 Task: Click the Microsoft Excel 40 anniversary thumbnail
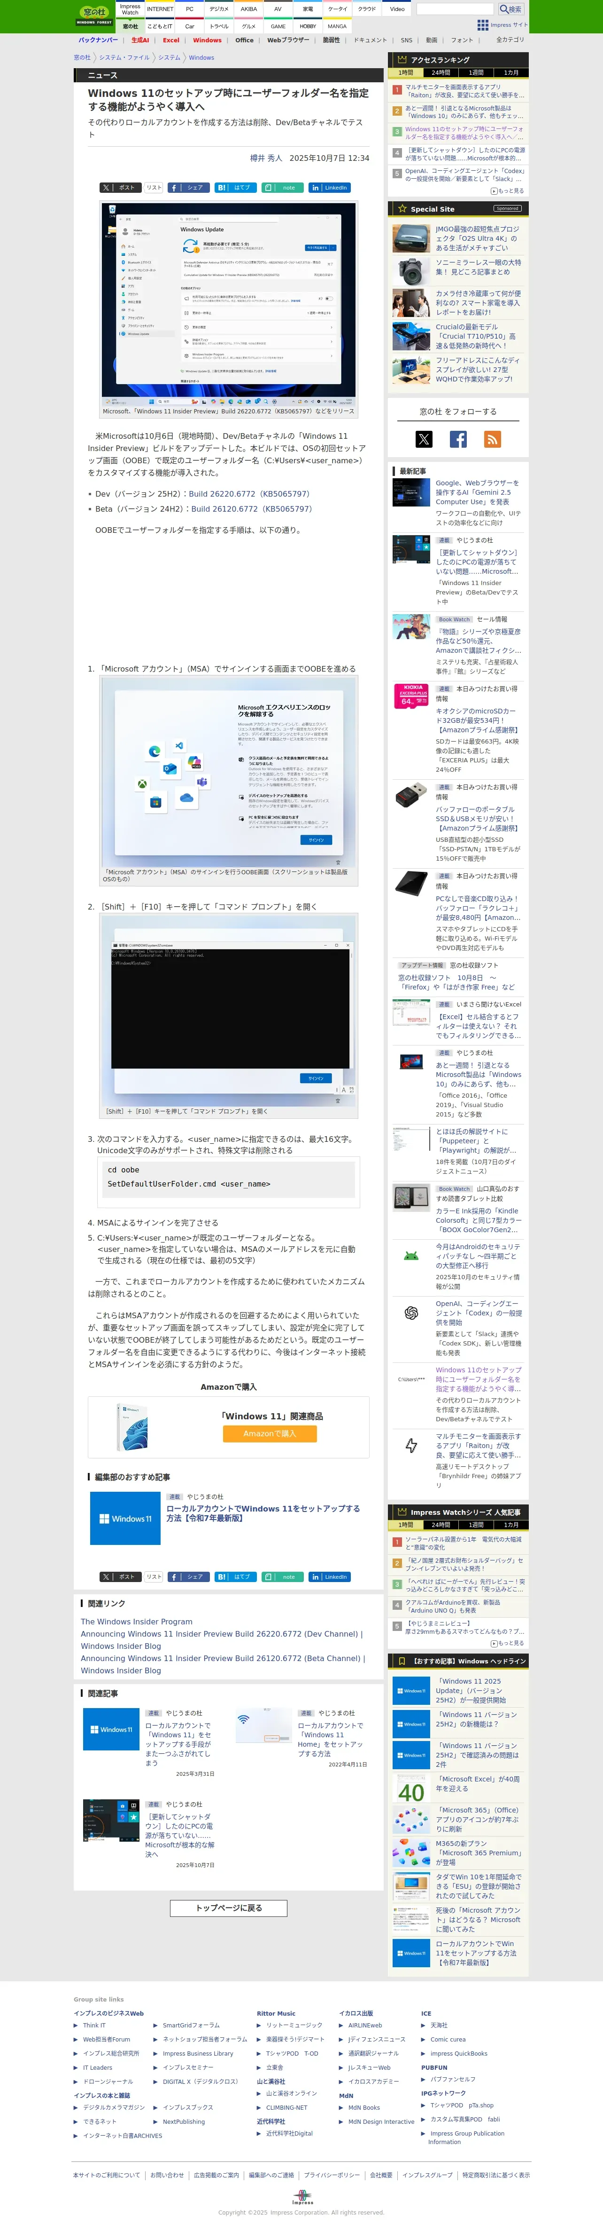coord(411,1788)
